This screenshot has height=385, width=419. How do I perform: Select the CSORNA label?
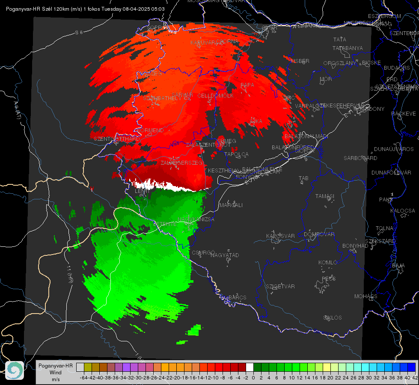[227, 41]
